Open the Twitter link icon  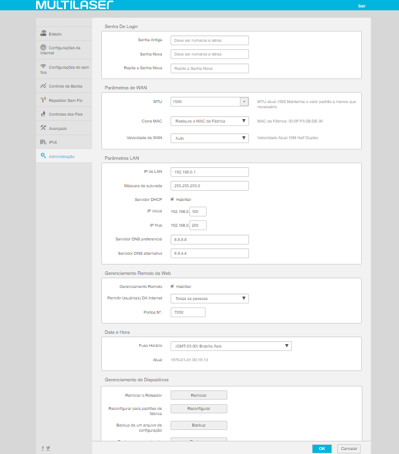48,448
